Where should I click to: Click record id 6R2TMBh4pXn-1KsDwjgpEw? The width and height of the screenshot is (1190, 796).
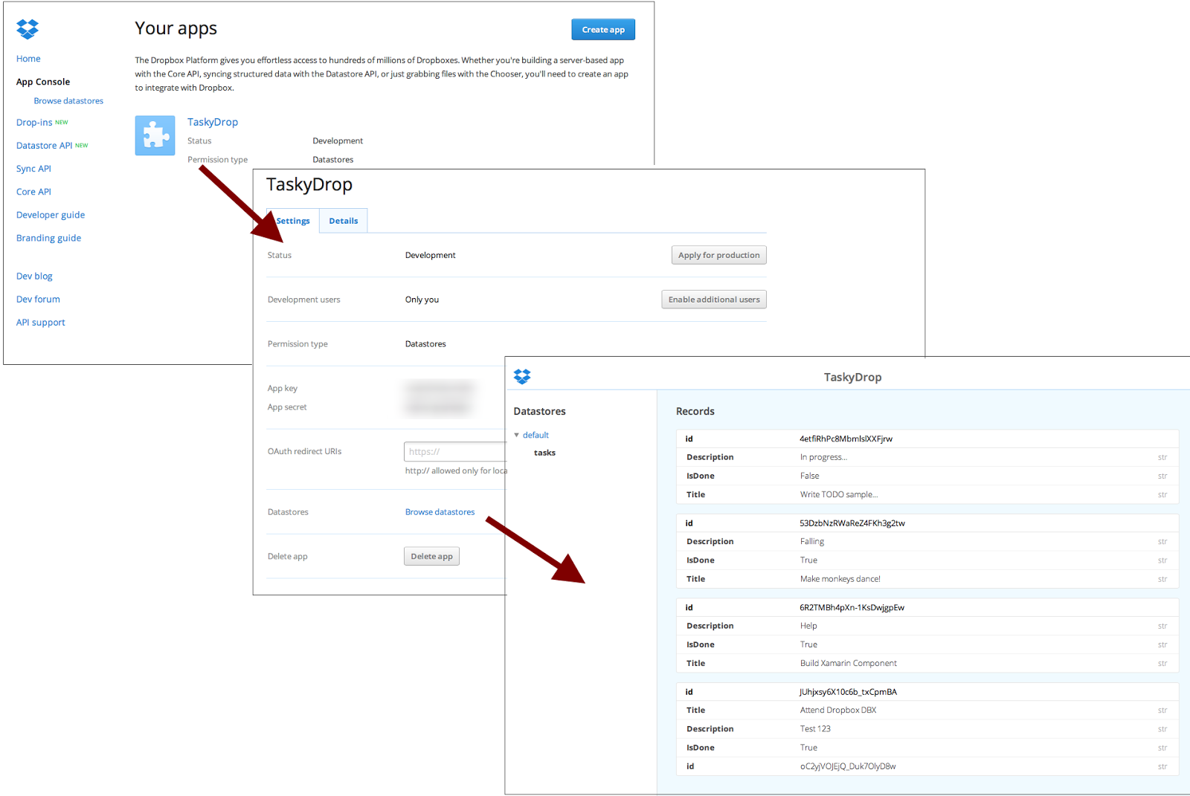852,607
